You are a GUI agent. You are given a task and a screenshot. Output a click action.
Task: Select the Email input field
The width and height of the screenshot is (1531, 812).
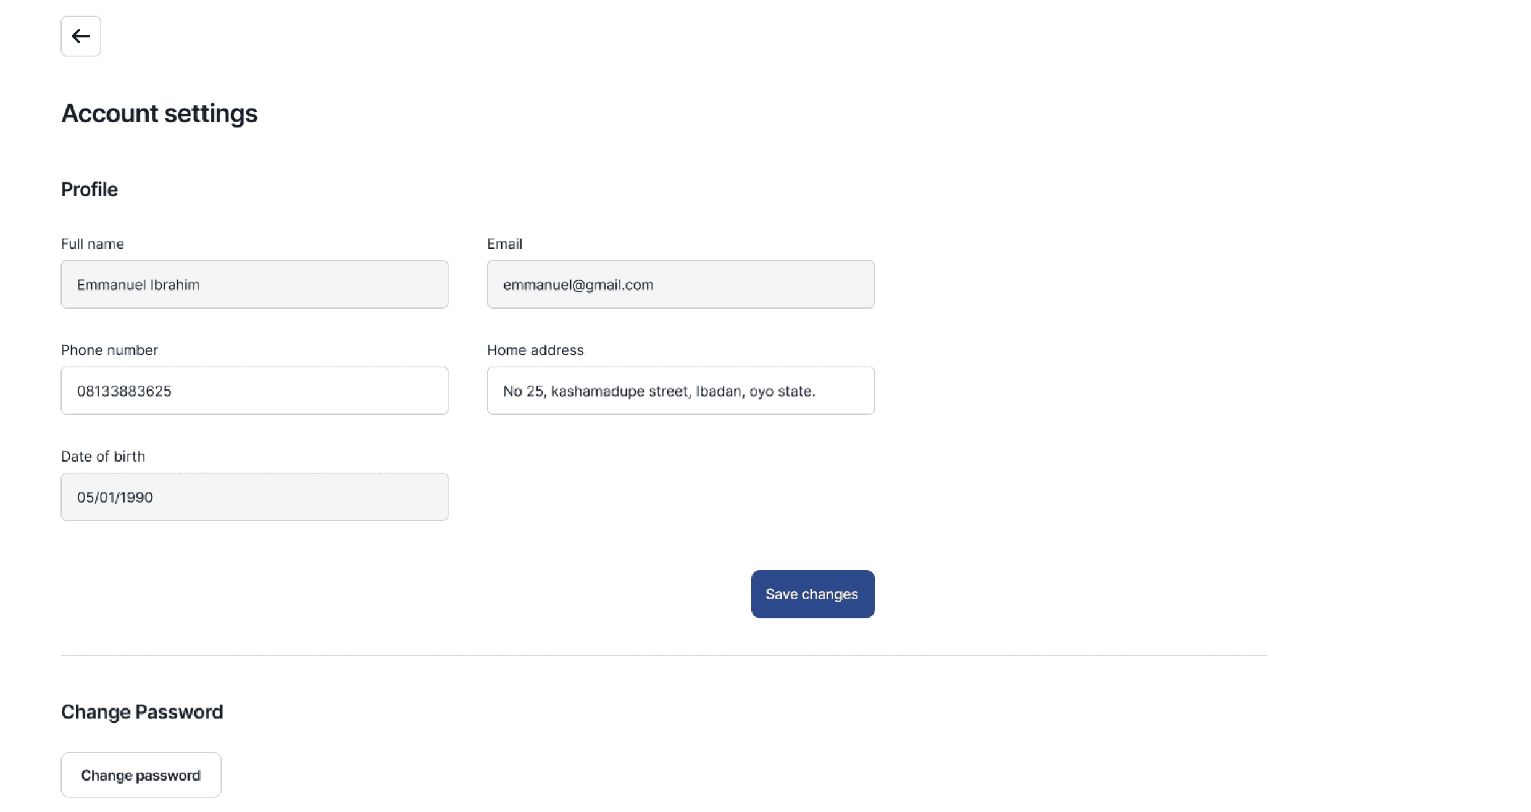680,284
